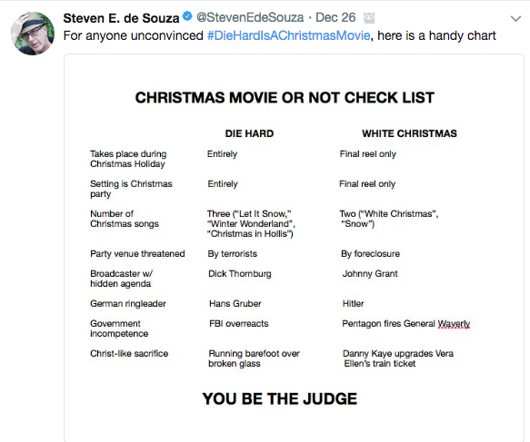Open the @StevenEdeSouza handle link
This screenshot has width=530, height=442.
250,17
